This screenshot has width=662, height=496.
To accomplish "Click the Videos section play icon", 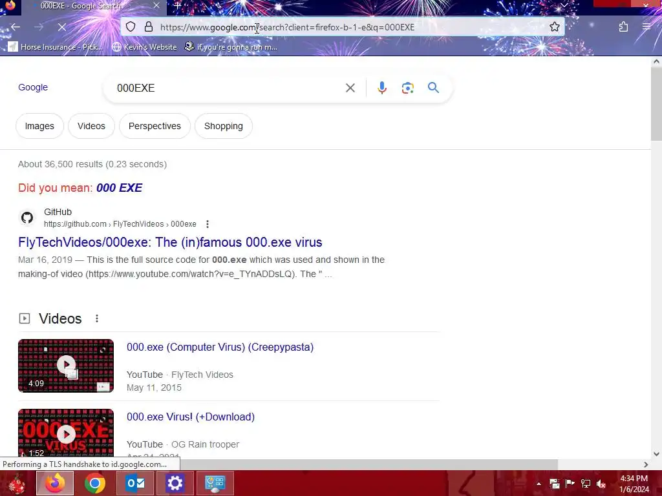I will click(x=25, y=318).
